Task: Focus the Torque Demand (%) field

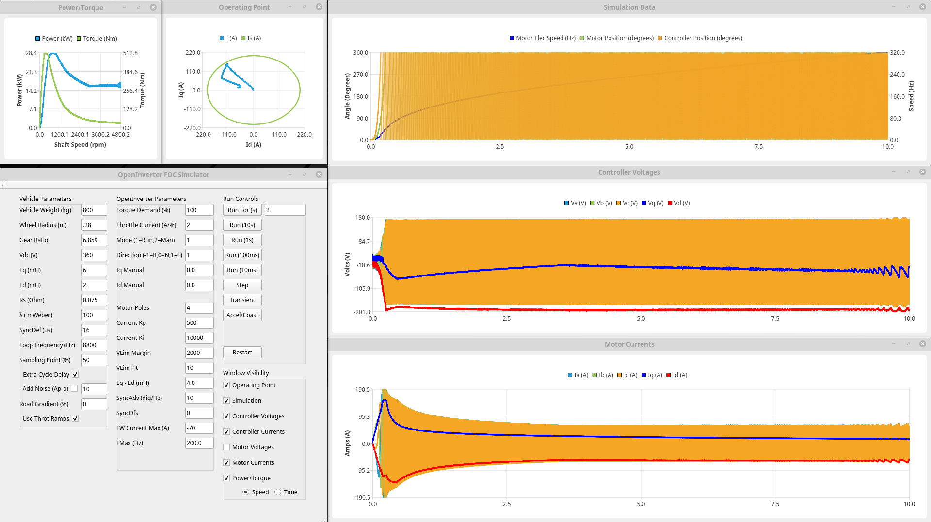Action: pyautogui.click(x=199, y=210)
